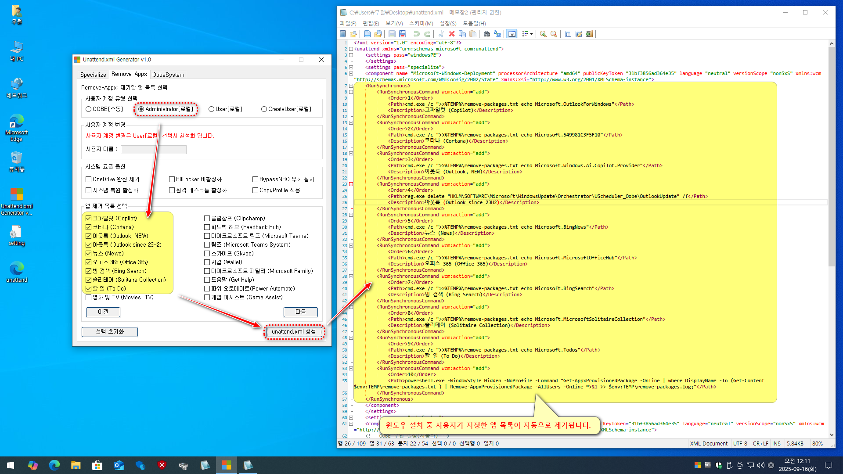Click the Replace text toolbar icon

click(497, 34)
